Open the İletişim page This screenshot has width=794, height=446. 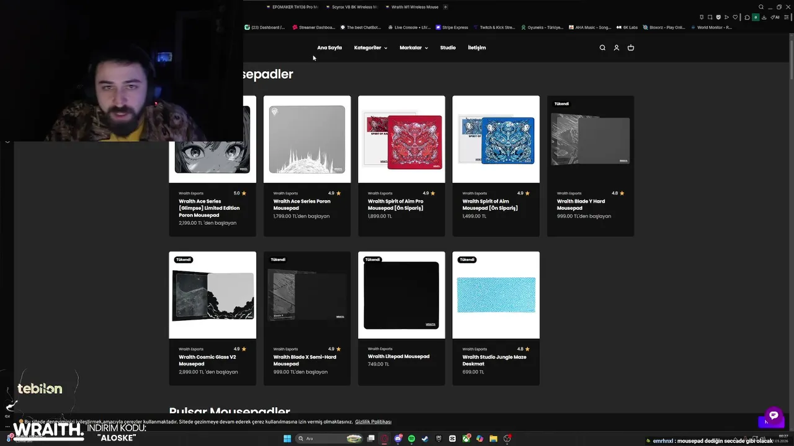477,48
